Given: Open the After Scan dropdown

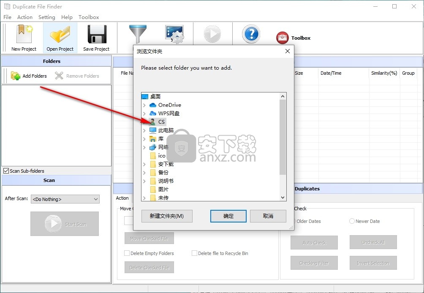Looking at the screenshot, I should (65, 199).
